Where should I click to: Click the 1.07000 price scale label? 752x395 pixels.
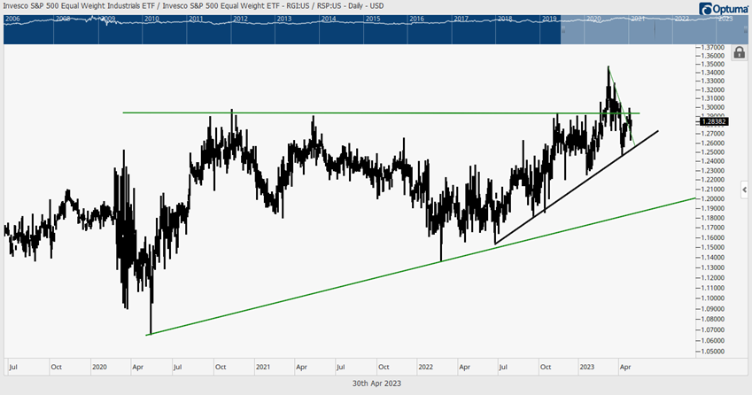click(713, 329)
